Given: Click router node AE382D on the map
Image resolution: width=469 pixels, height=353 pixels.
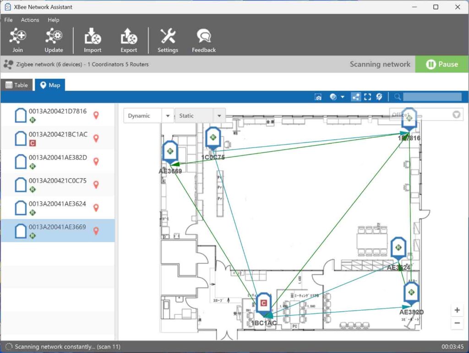Looking at the screenshot, I should click(412, 293).
